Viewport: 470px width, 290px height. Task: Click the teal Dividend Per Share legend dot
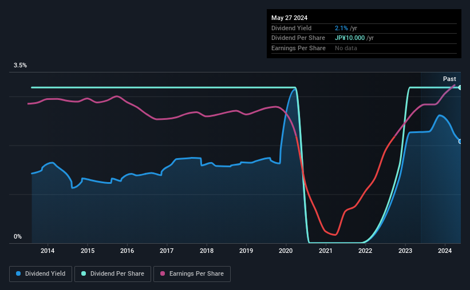[x=84, y=273]
